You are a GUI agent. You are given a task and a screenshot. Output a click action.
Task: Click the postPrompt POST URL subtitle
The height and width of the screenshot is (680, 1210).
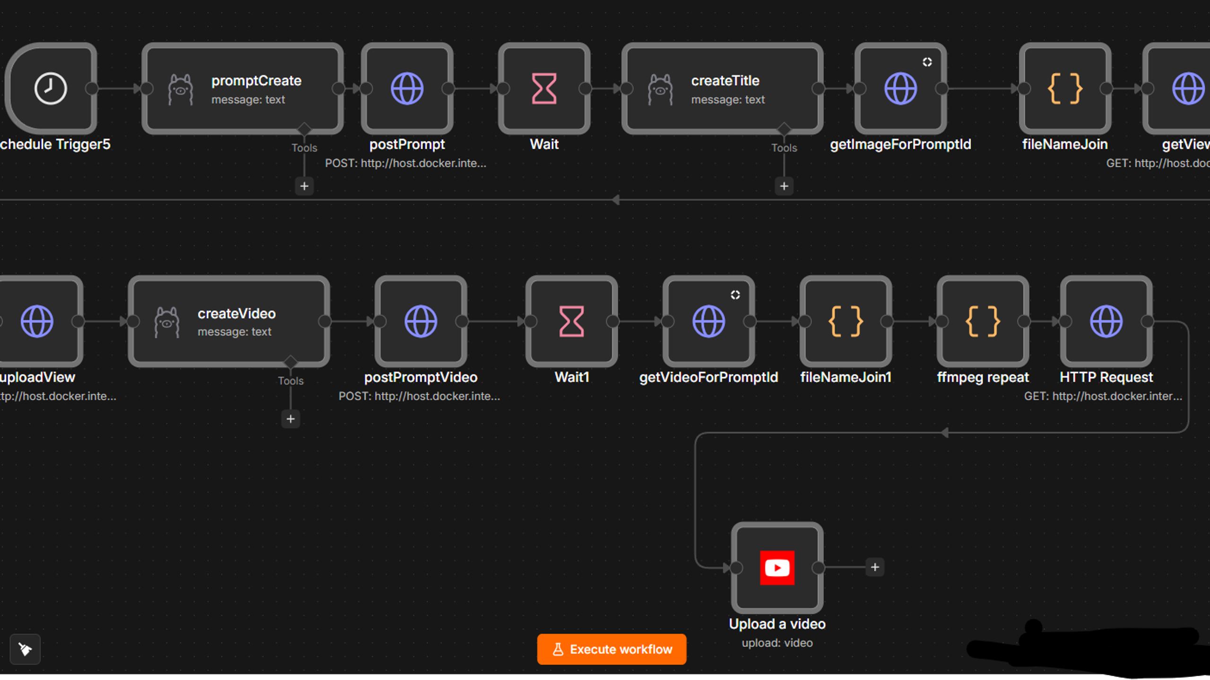[406, 163]
